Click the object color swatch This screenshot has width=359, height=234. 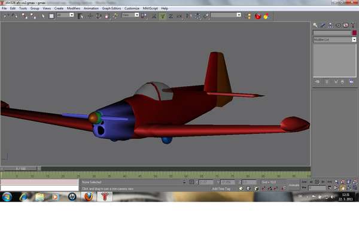point(354,33)
